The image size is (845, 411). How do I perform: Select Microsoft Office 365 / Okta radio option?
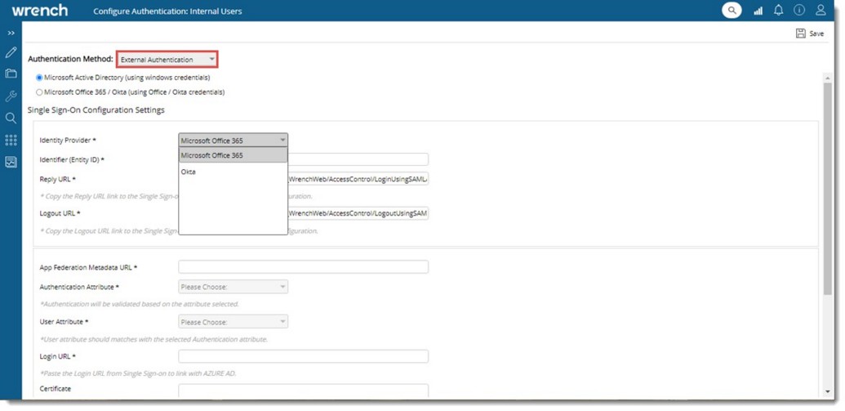pyautogui.click(x=39, y=92)
